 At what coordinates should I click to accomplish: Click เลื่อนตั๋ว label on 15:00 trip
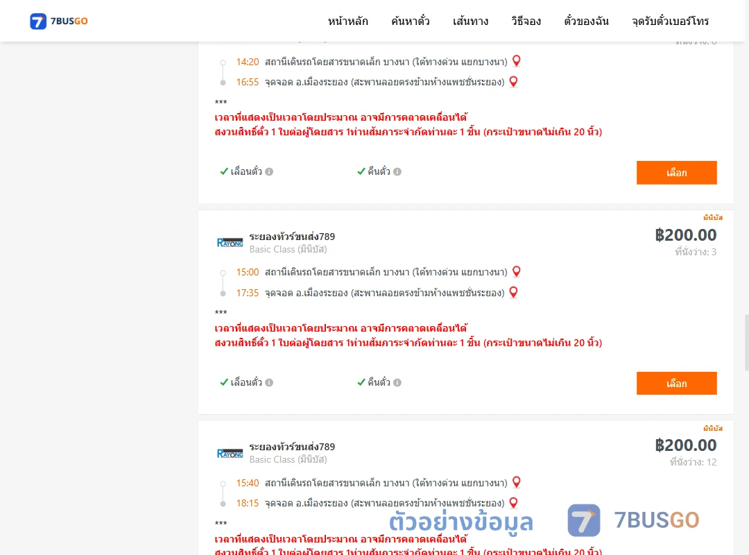pos(246,382)
